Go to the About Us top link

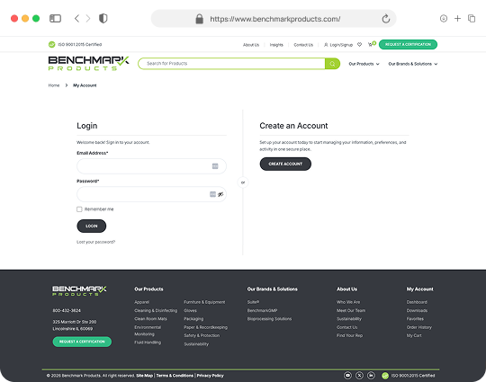[251, 45]
